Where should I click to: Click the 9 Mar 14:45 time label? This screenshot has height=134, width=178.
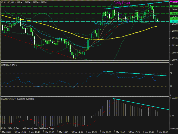point(77,132)
